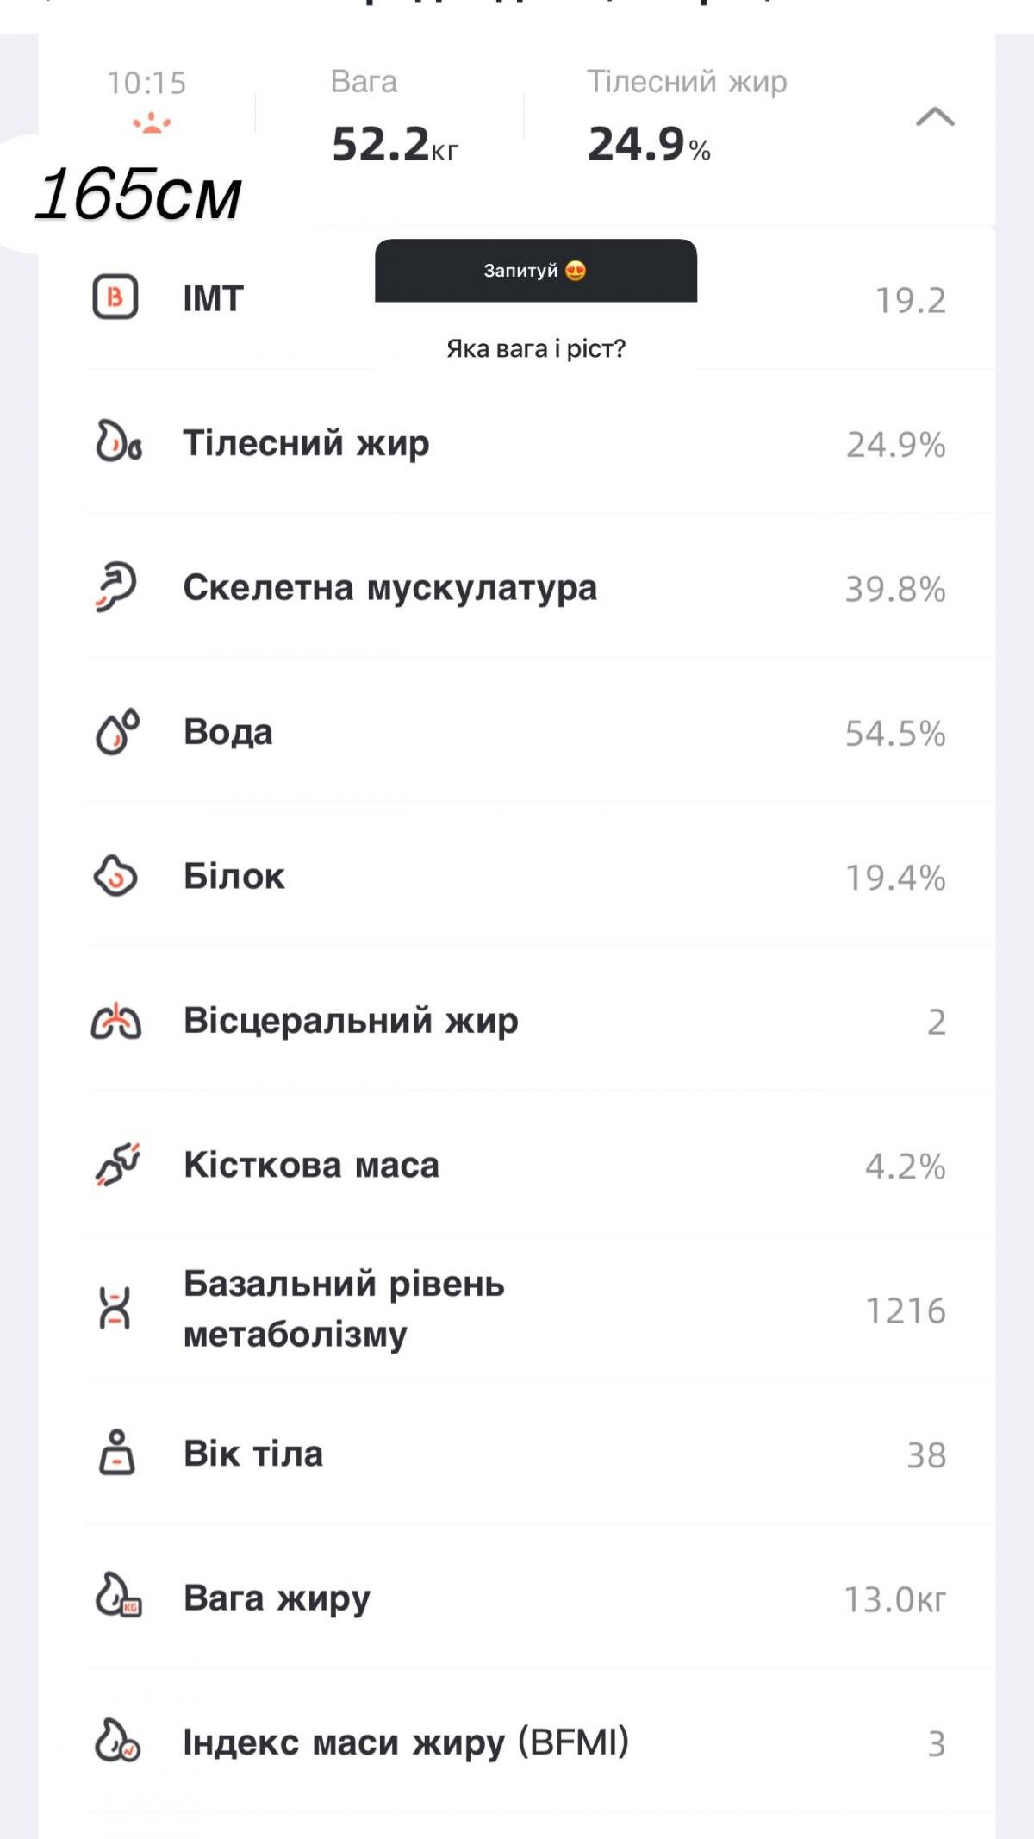Tap the Вода water drops icon
The width and height of the screenshot is (1034, 1839).
click(117, 731)
